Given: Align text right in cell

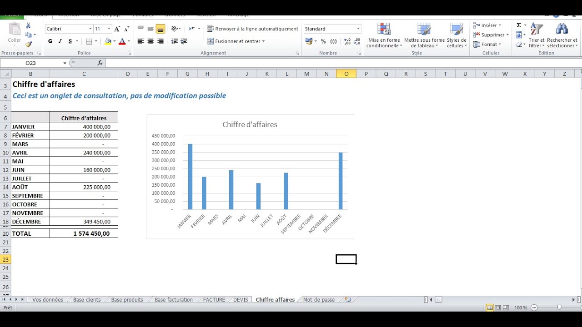Looking at the screenshot, I should coord(161,41).
